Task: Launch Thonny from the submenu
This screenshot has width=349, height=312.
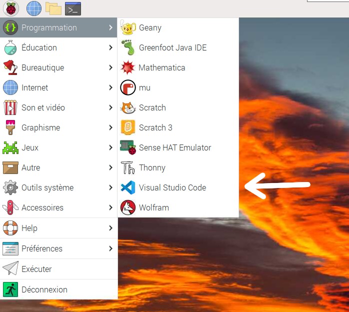Action: click(x=178, y=167)
